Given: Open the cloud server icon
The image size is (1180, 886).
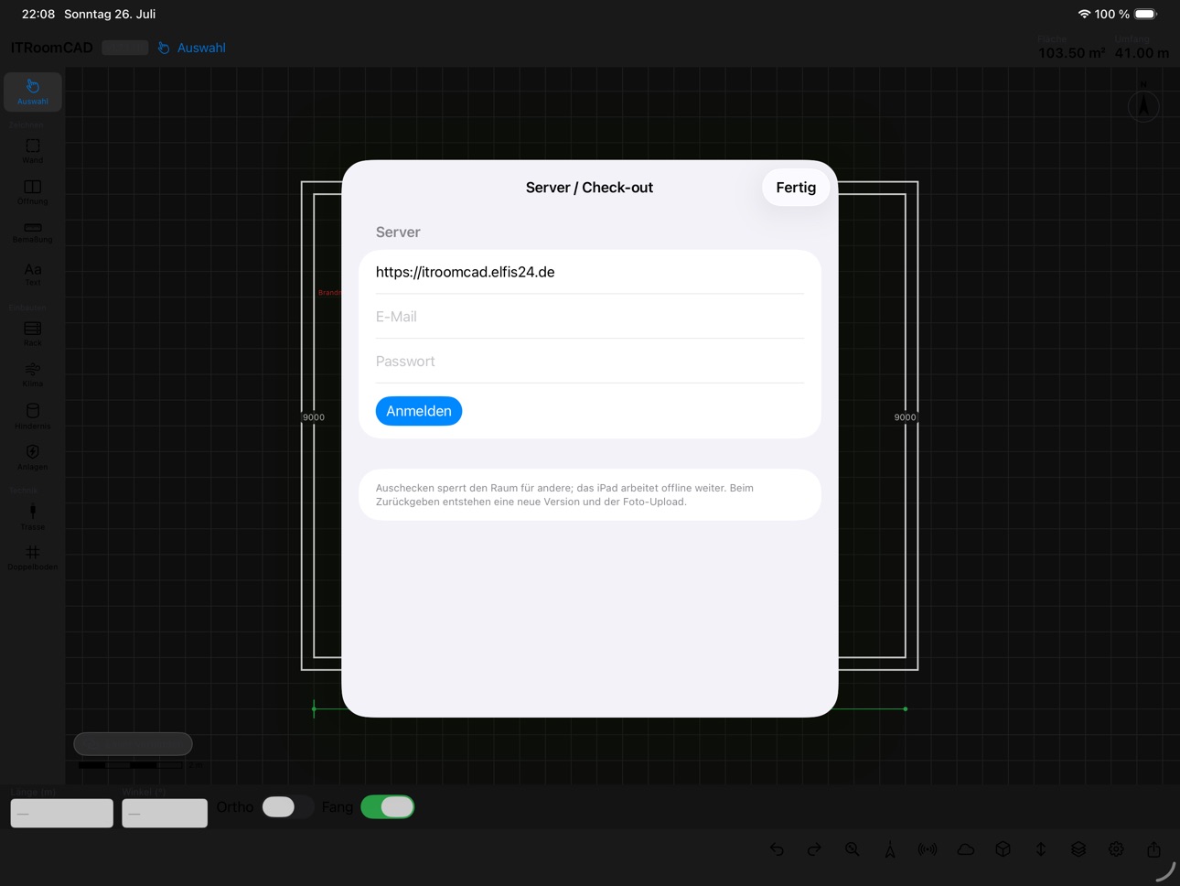Looking at the screenshot, I should [x=966, y=849].
